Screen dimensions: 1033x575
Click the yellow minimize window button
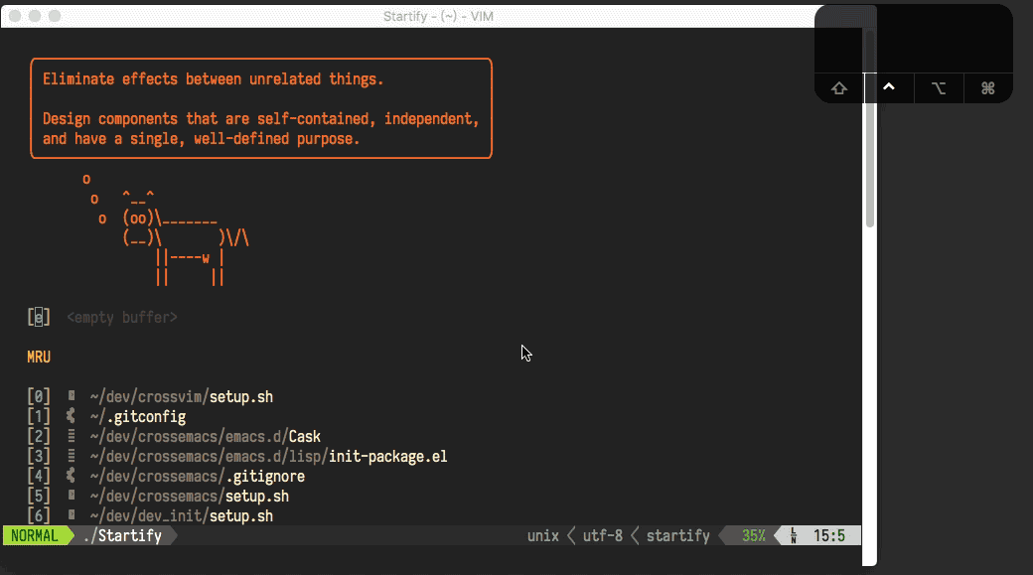(x=35, y=16)
